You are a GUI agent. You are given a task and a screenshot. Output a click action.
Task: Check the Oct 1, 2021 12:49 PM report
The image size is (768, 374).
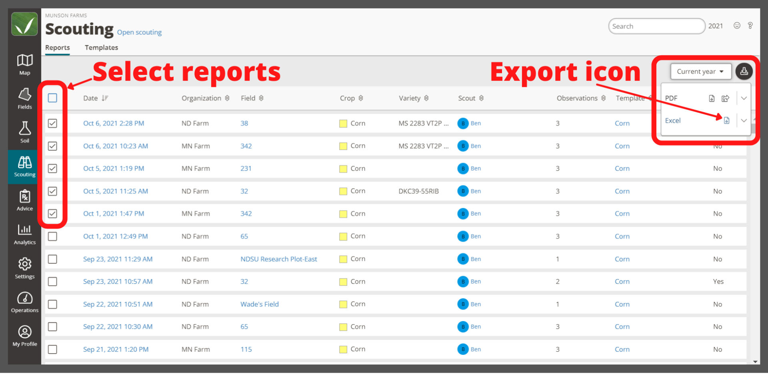(52, 236)
